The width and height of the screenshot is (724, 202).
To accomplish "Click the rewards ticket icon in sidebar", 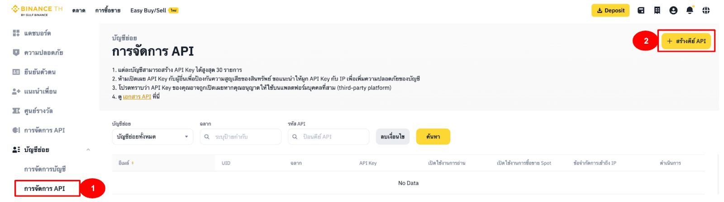I will point(16,110).
